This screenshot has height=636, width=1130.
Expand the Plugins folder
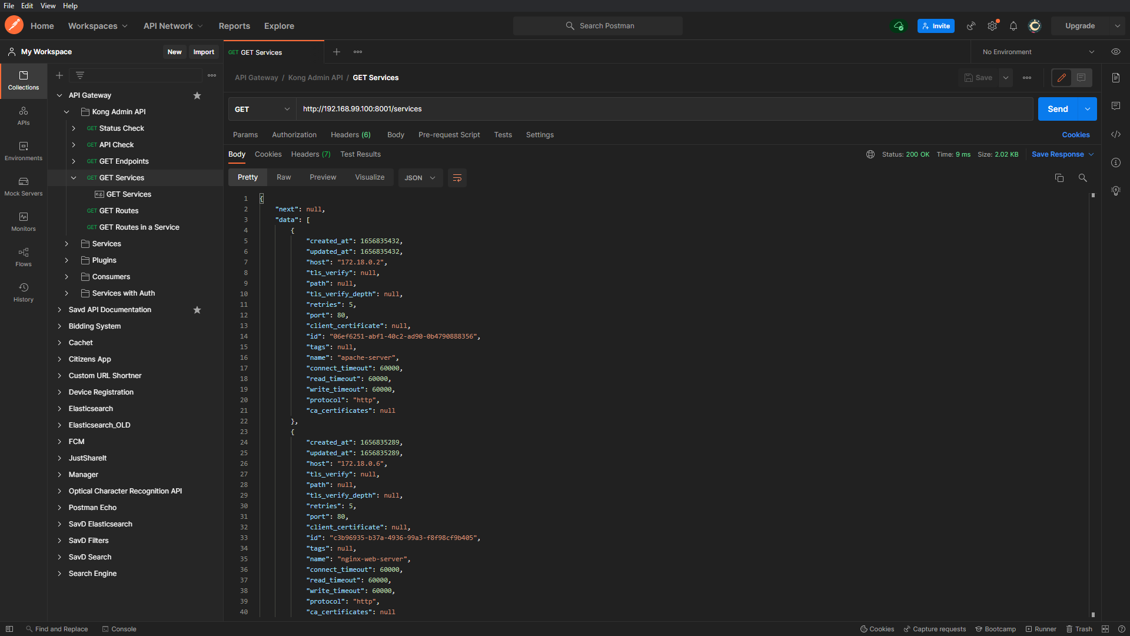click(x=67, y=260)
